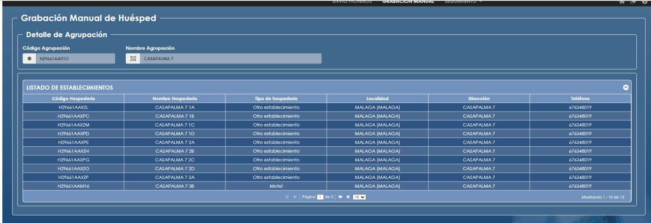Sort by Tipo de hospedería column header
Viewport: 651px width, 223px height.
click(276, 99)
